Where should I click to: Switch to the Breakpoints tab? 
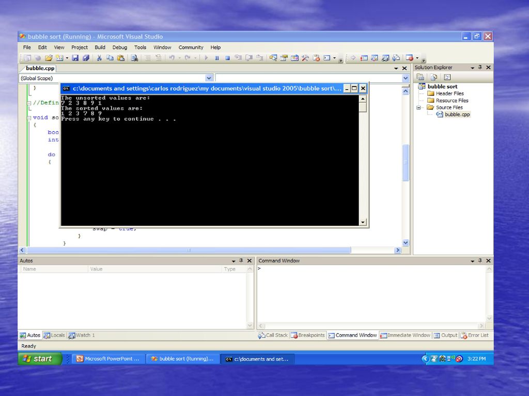point(308,335)
